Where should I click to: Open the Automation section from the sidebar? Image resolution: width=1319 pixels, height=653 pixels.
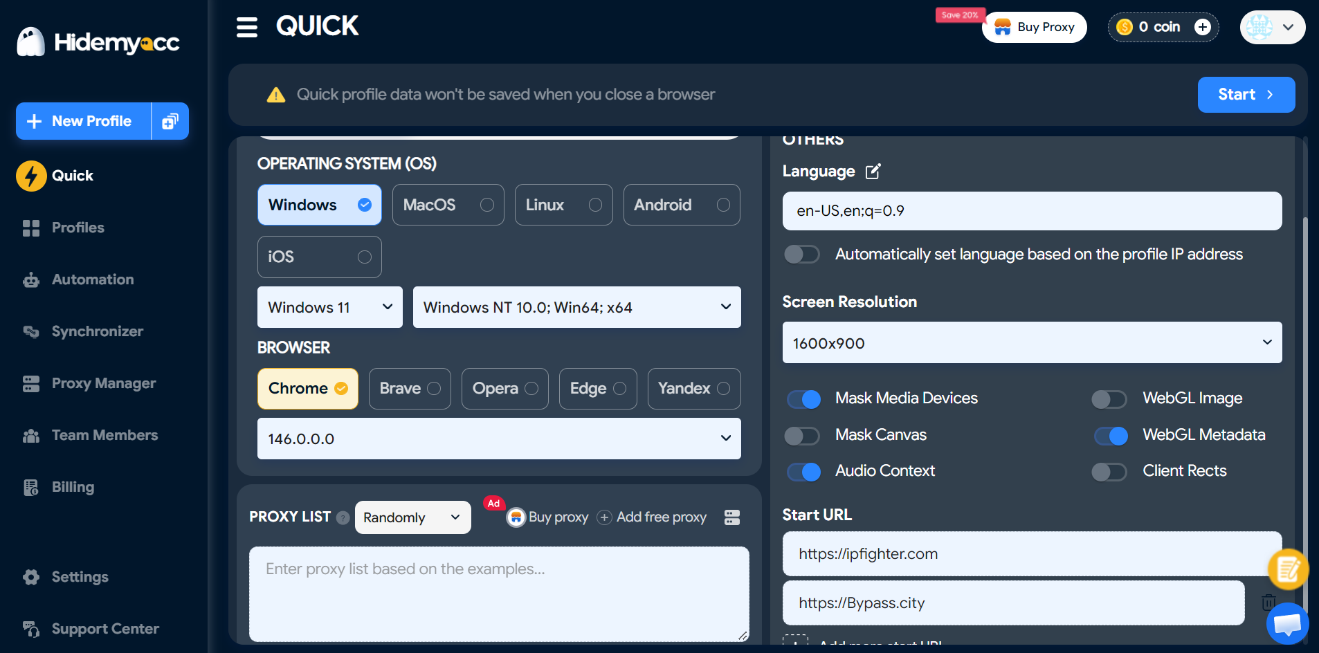pyautogui.click(x=92, y=279)
